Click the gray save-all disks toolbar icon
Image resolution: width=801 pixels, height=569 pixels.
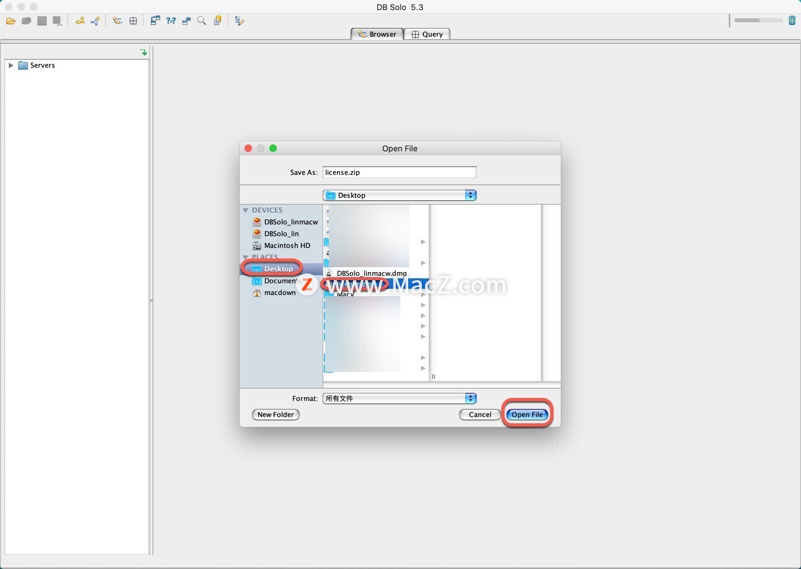click(x=27, y=21)
